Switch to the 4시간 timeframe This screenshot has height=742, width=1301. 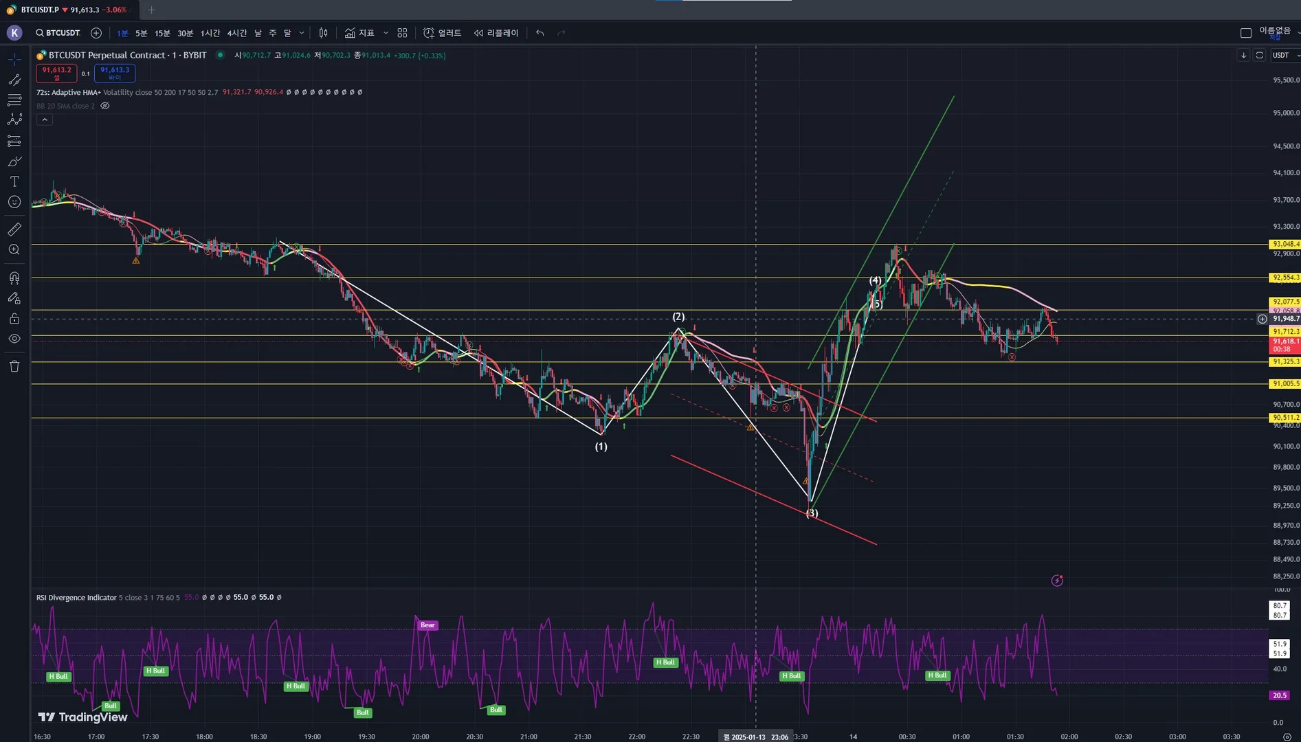[x=236, y=33]
